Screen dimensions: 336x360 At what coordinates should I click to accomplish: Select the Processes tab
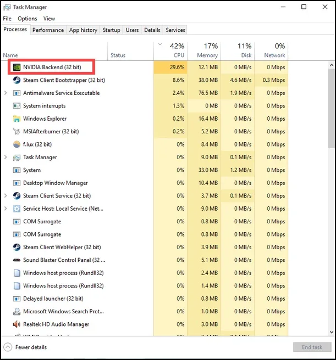click(x=15, y=30)
